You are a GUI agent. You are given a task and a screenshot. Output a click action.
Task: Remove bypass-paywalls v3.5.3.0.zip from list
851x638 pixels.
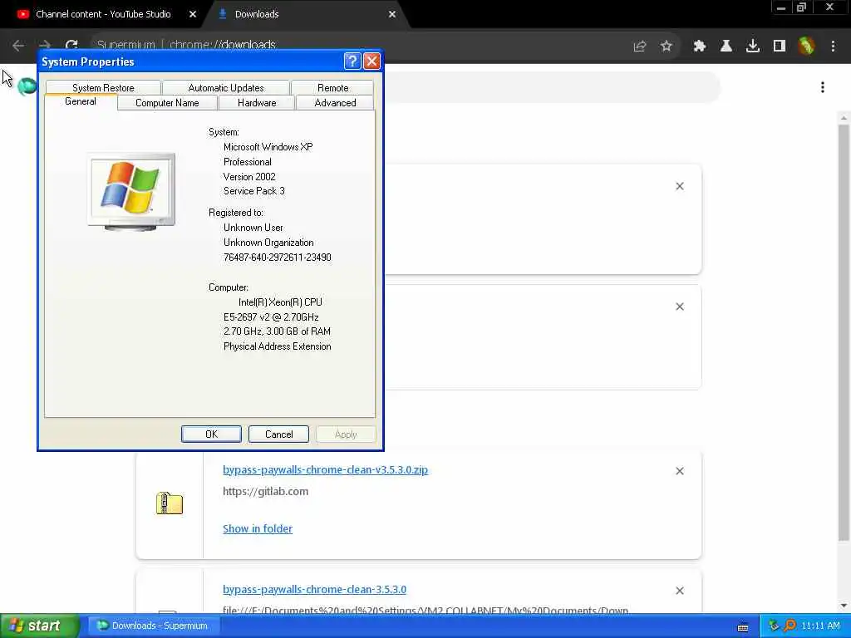[680, 471]
